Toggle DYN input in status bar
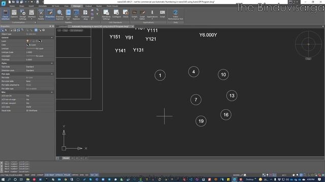The width and height of the screenshot is (325, 182). coord(82,175)
